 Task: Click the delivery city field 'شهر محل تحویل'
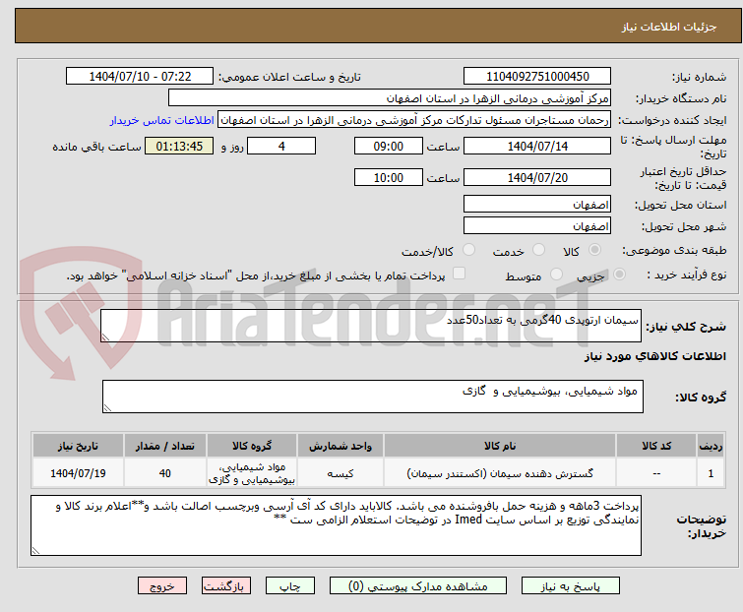coord(537,226)
